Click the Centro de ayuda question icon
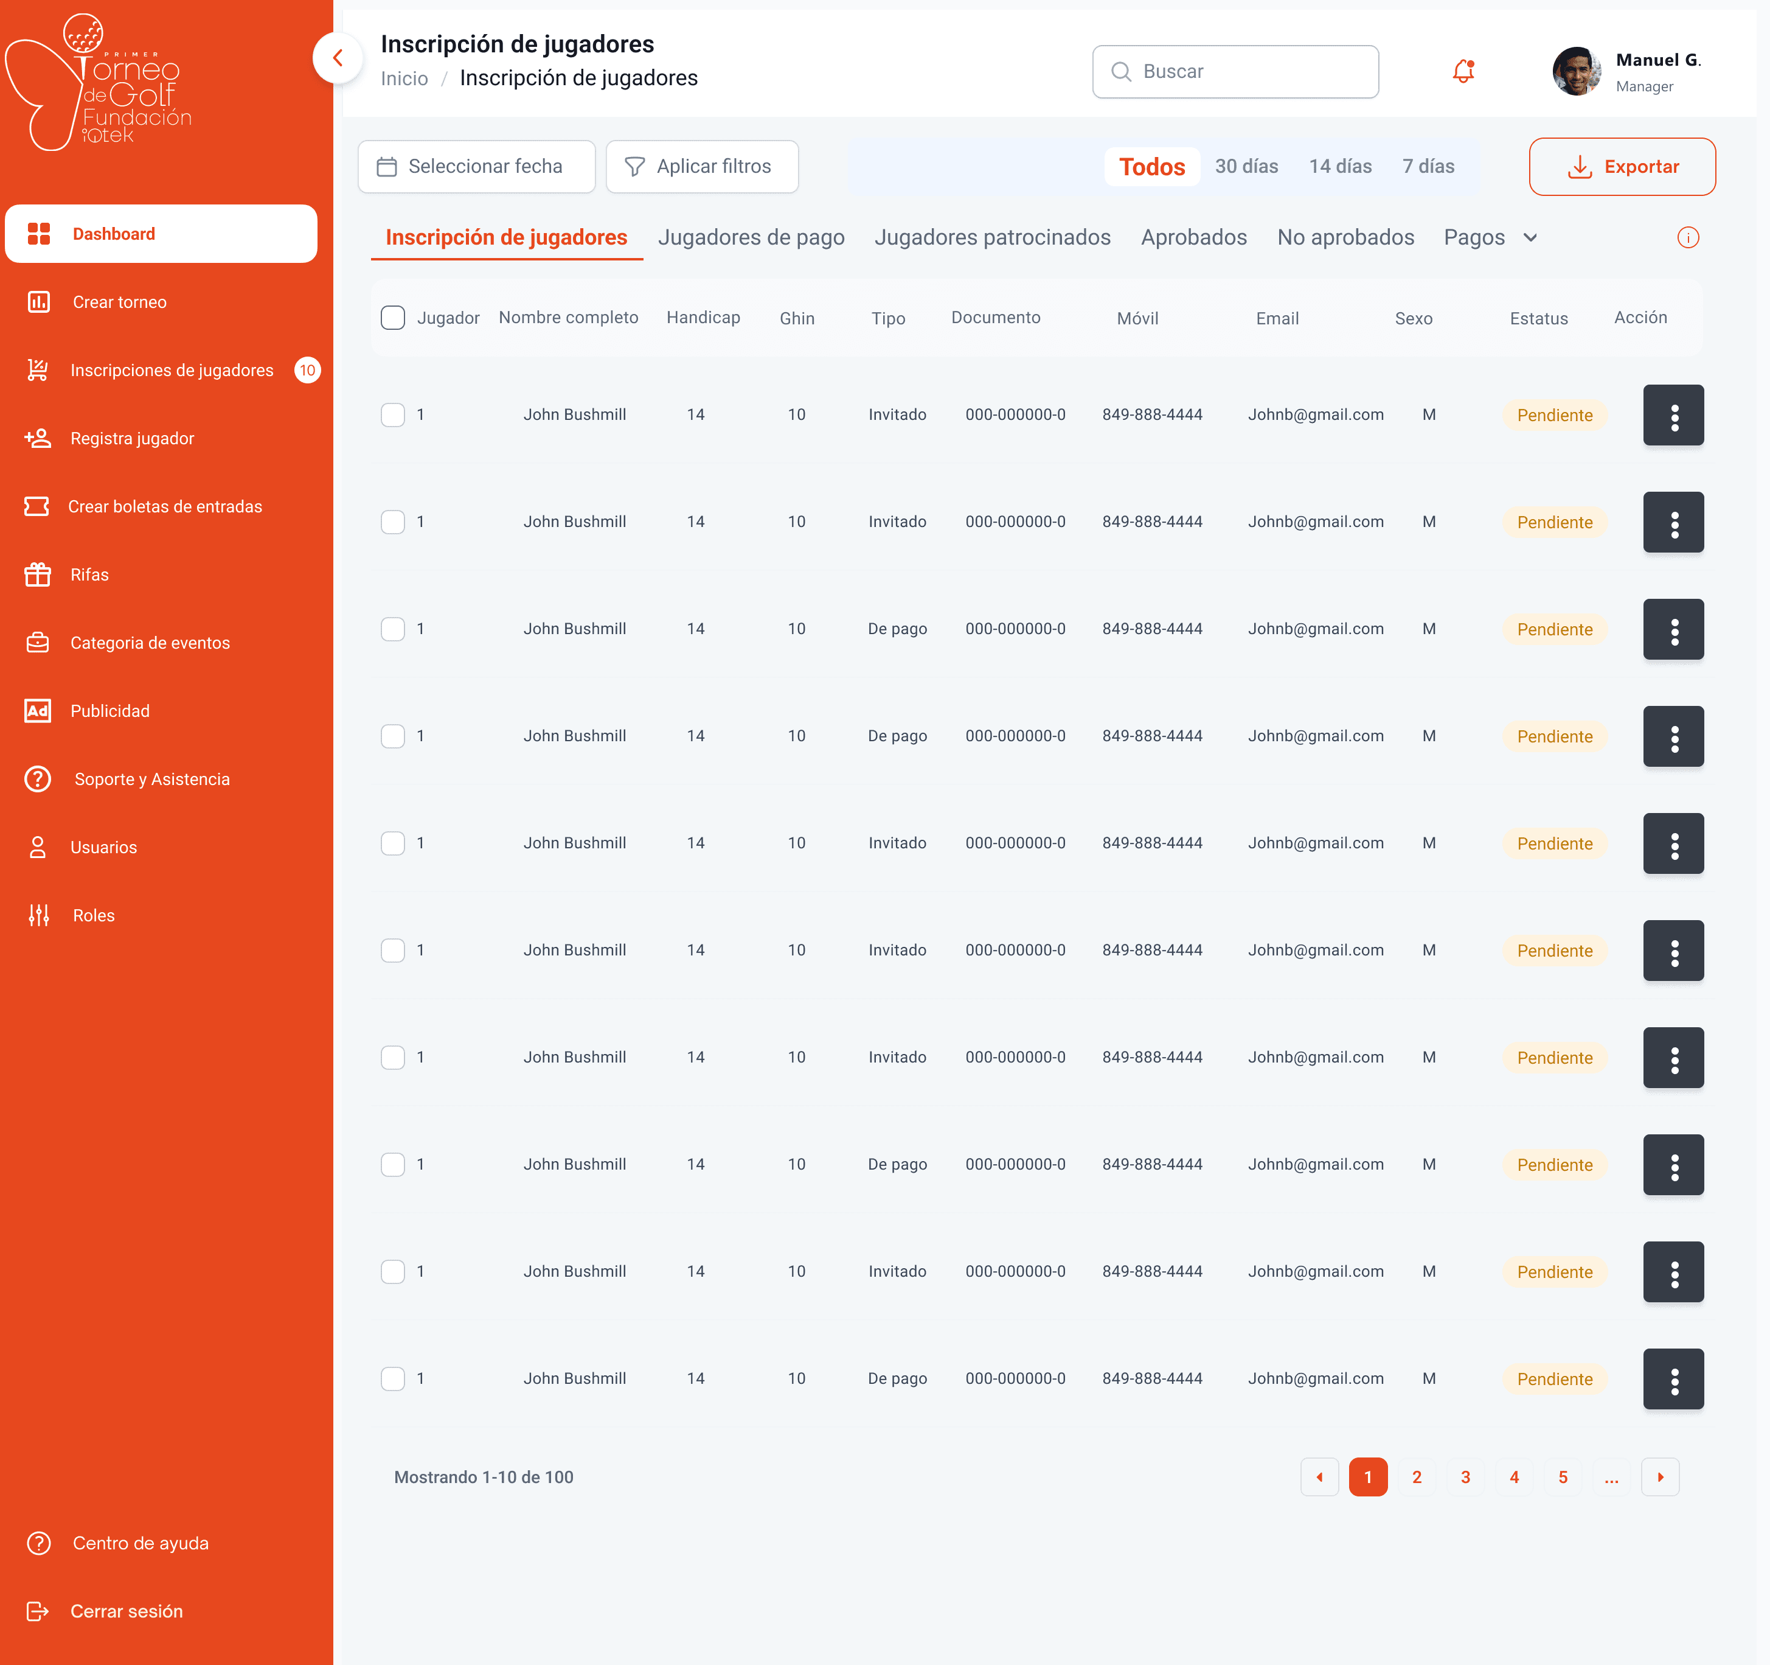 point(38,1543)
